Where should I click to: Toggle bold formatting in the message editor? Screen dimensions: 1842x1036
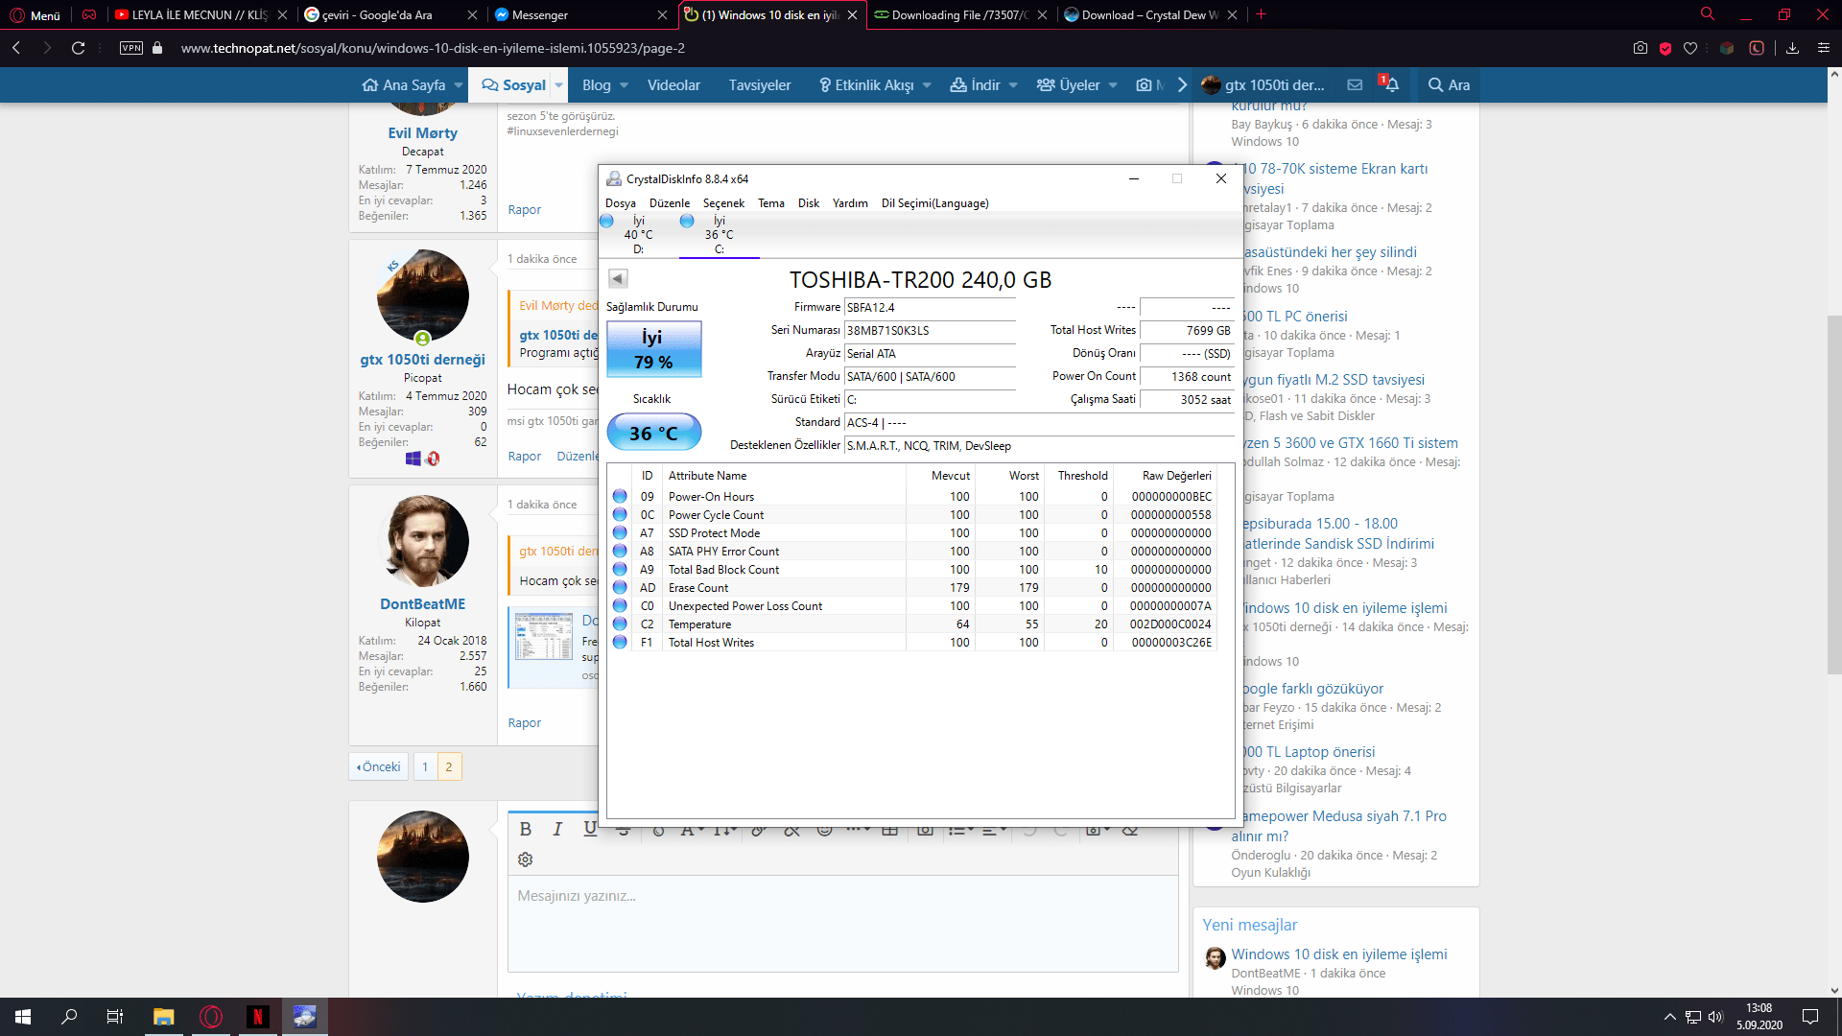525,829
